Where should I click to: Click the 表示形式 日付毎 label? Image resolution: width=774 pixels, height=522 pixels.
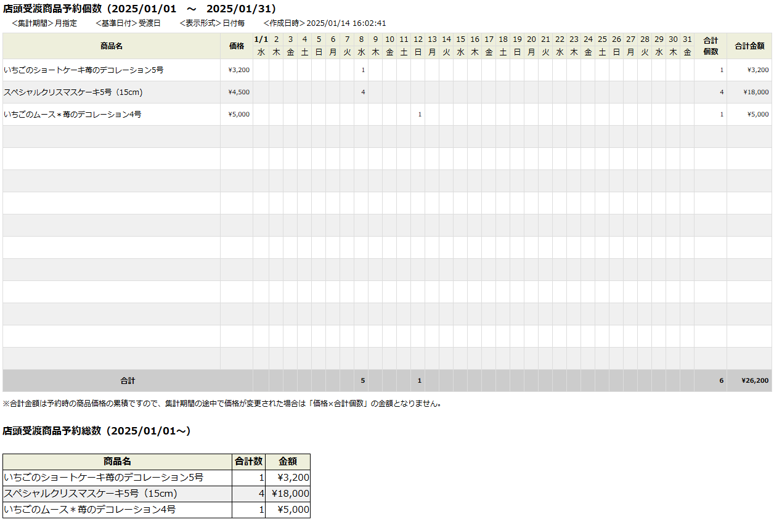pyautogui.click(x=212, y=23)
